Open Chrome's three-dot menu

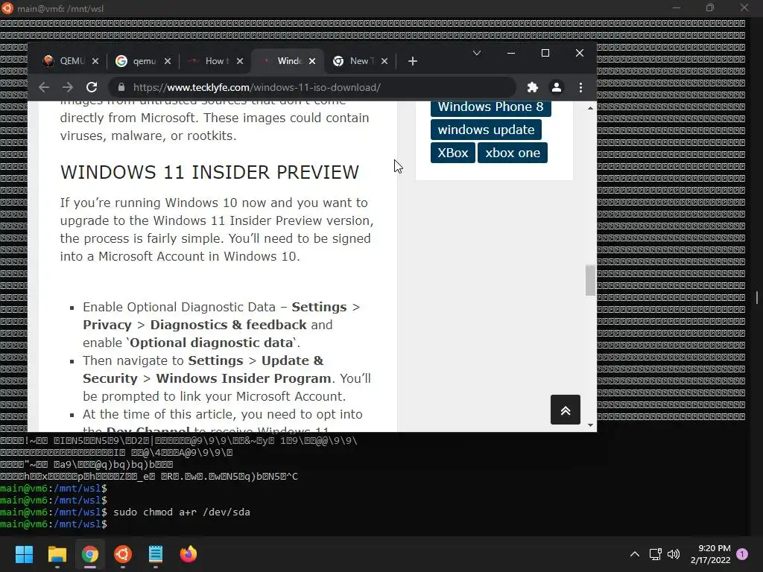click(x=580, y=88)
